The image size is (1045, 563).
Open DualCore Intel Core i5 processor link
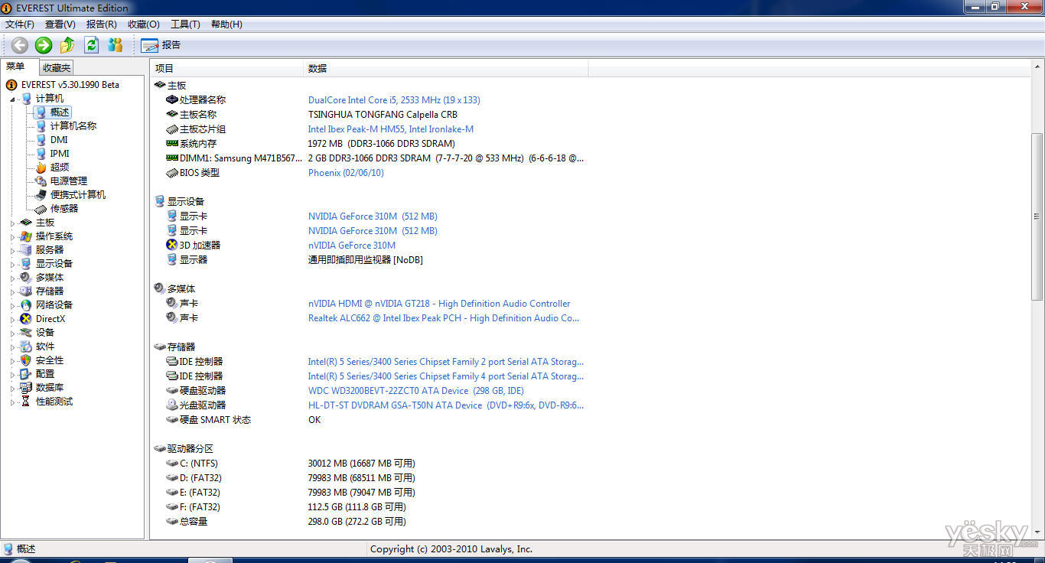point(394,100)
